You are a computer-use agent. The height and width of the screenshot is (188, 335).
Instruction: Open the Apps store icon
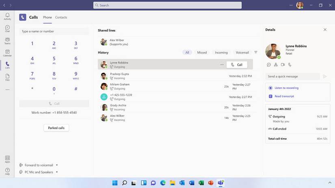coord(7,159)
